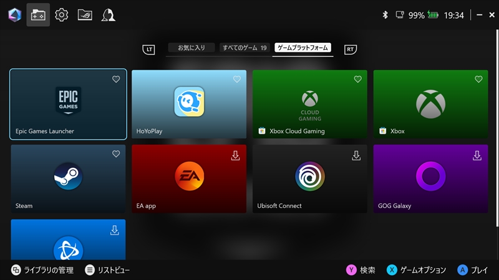Toggle favorite heart on Epic Games Launcher
The width and height of the screenshot is (499, 280).
(x=116, y=80)
